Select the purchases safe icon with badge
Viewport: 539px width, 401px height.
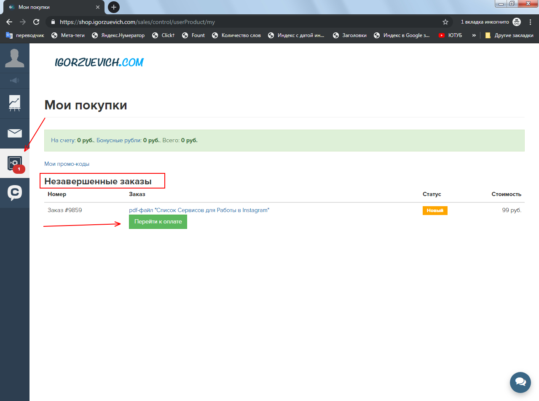(x=15, y=163)
